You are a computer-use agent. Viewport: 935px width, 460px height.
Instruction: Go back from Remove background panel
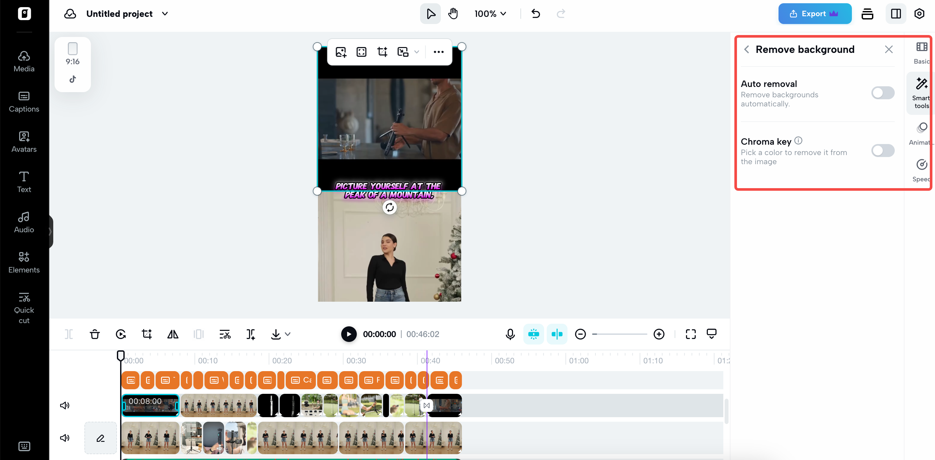pos(747,49)
